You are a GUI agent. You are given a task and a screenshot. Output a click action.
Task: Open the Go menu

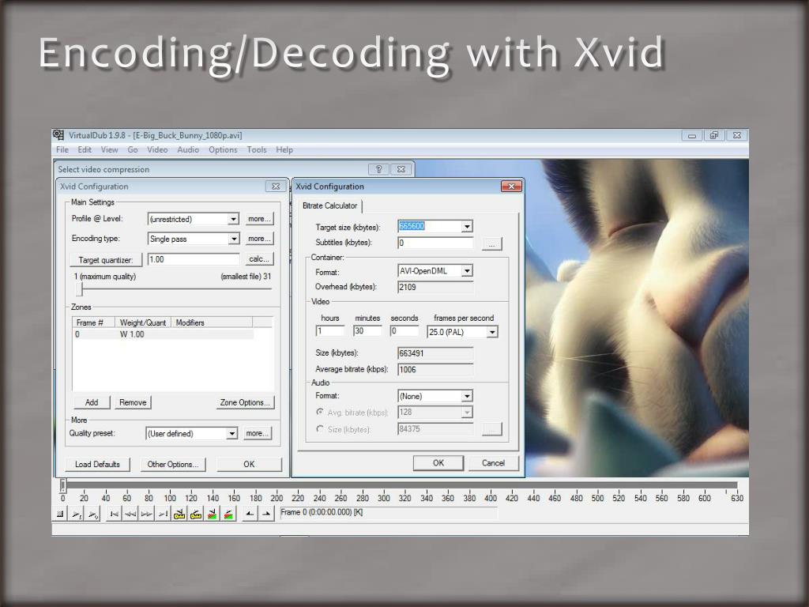coord(133,149)
